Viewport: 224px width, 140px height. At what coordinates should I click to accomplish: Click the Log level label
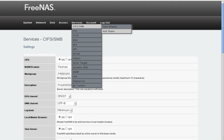click(x=29, y=111)
